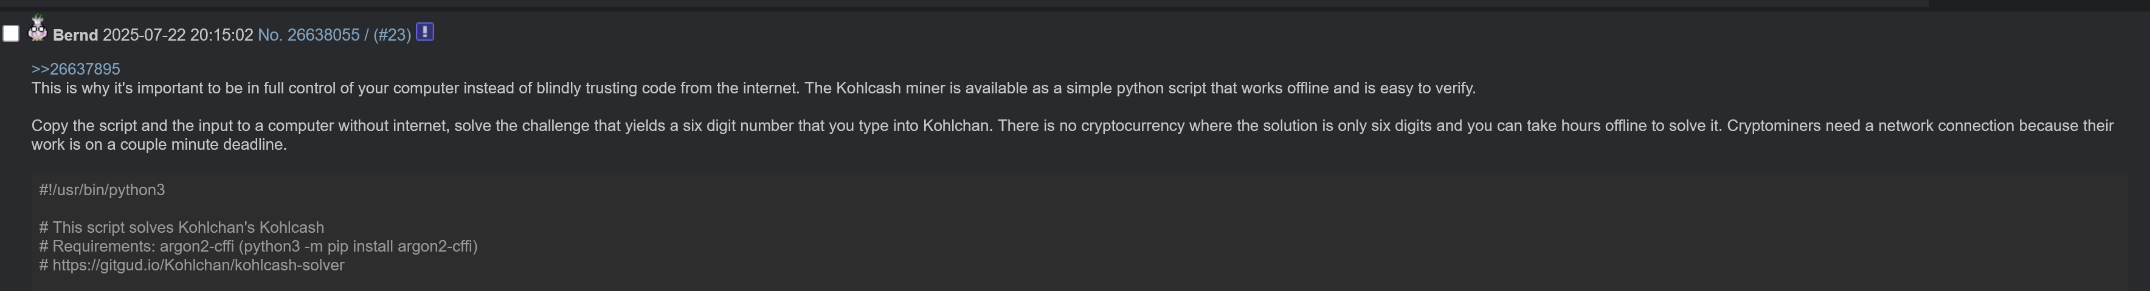The width and height of the screenshot is (2150, 291).
Task: Click the '#!/usr/bin/python3' line in code block
Action: (102, 190)
